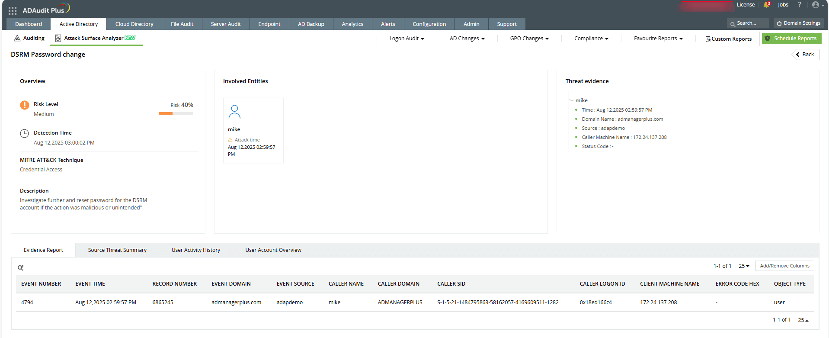The height and width of the screenshot is (338, 829).
Task: Click the user icon on mike's entity card
Action: click(x=234, y=112)
